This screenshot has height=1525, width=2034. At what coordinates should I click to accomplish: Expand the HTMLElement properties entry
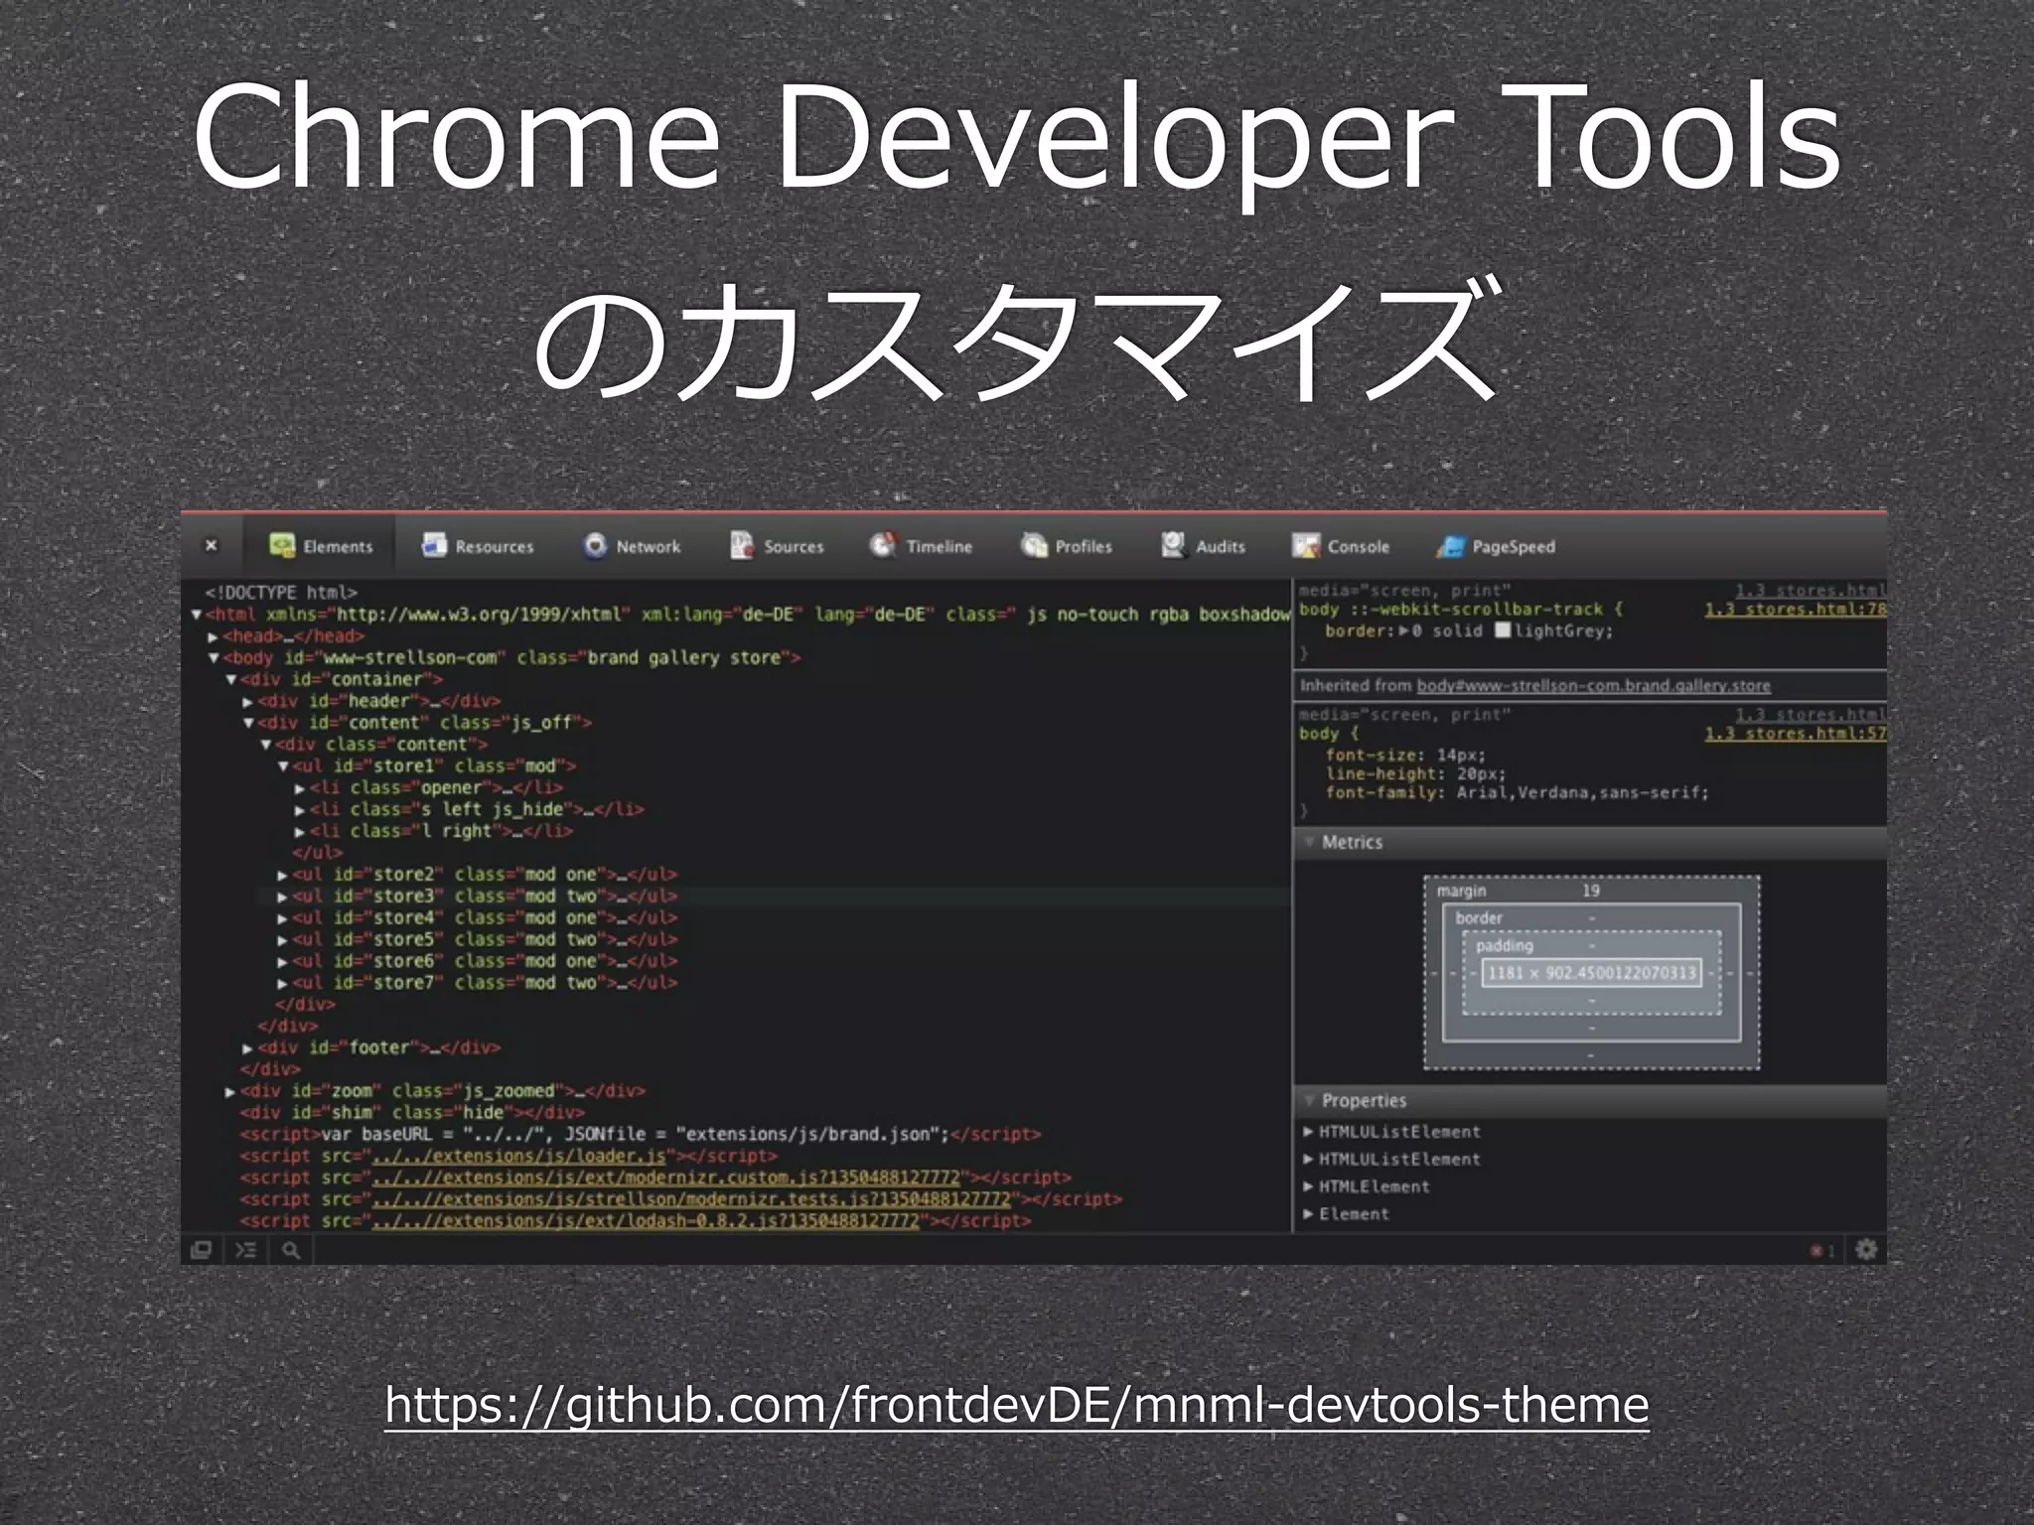[1309, 1186]
